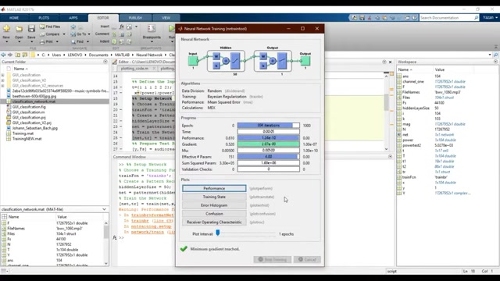Click the quick access save icon
500x281 pixels.
362,18
